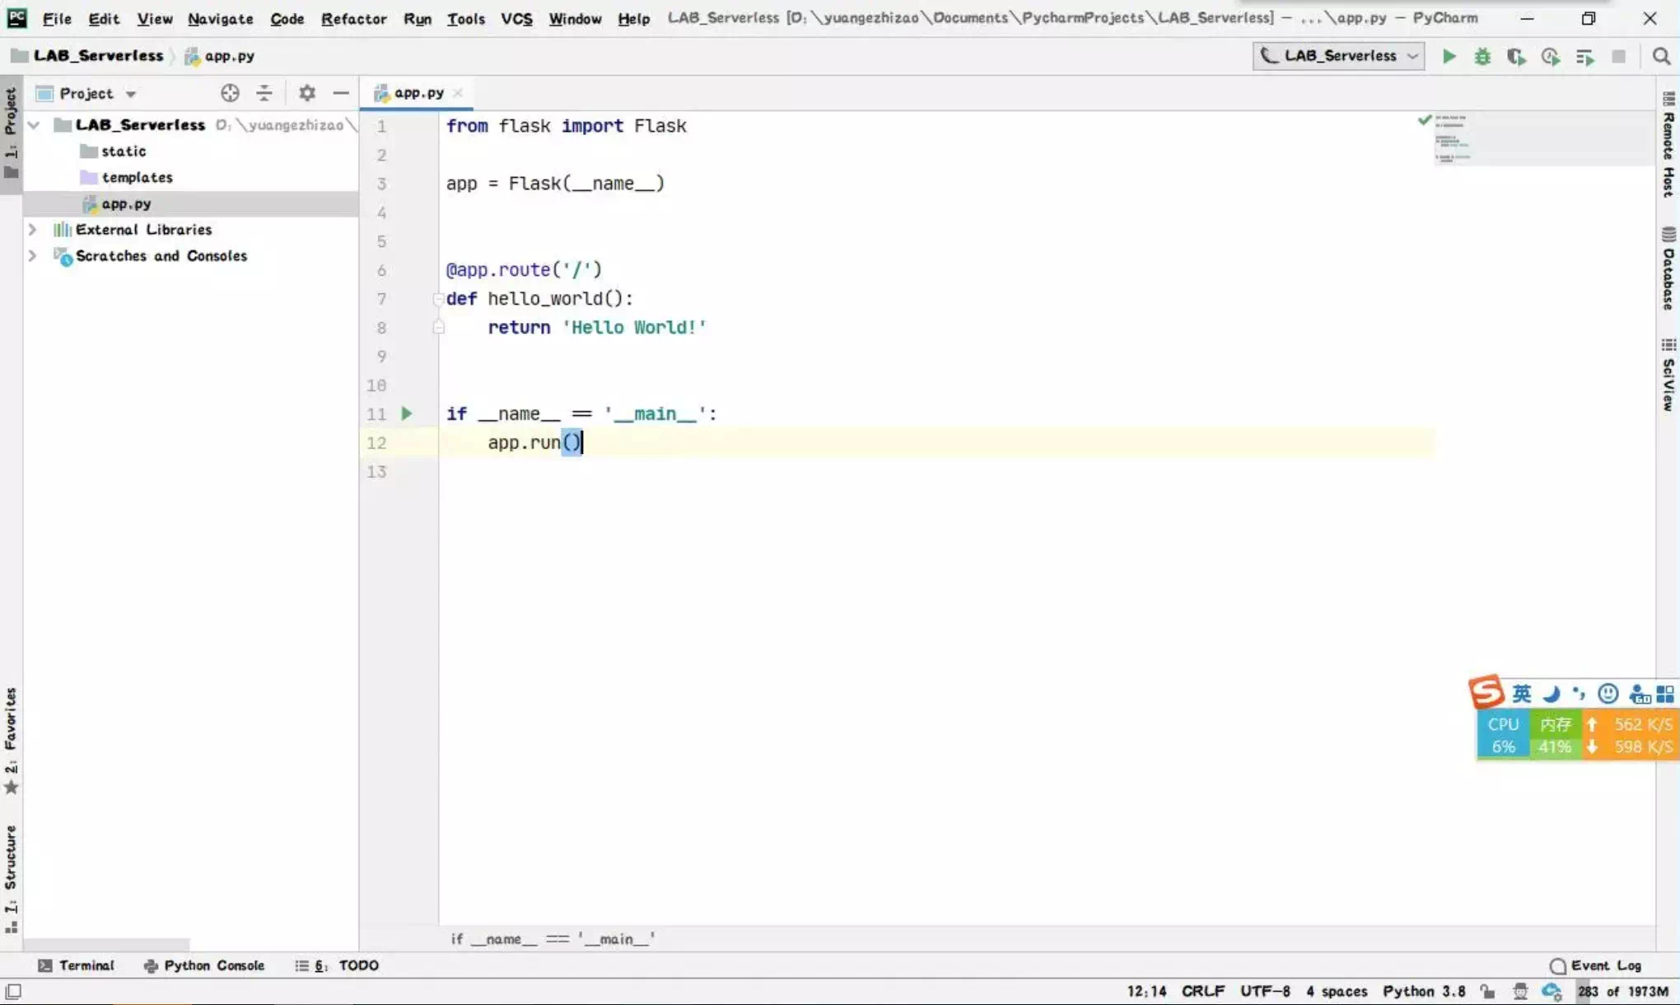Click the Debug run icon
The width and height of the screenshot is (1680, 1005).
tap(1482, 56)
